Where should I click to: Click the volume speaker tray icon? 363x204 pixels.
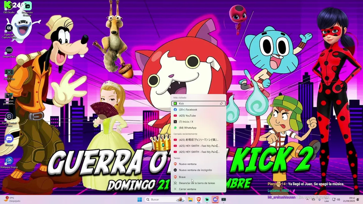point(338,199)
